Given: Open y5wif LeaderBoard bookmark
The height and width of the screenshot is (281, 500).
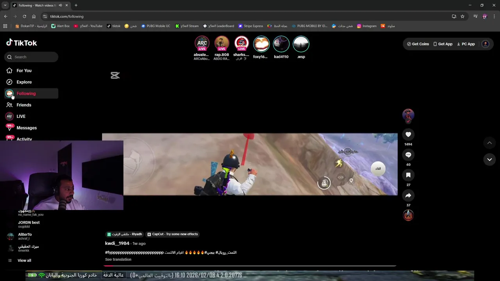Looking at the screenshot, I should point(218,26).
